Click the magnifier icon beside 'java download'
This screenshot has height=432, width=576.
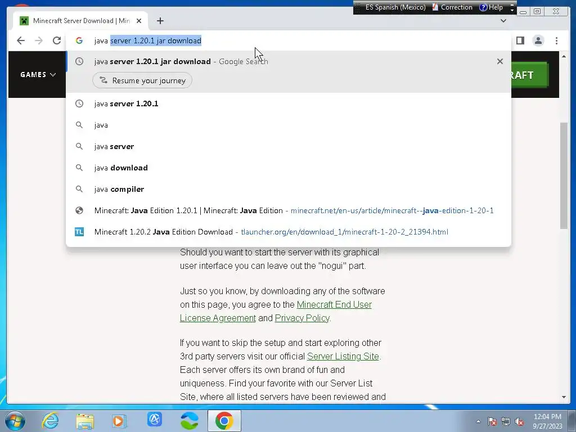pyautogui.click(x=79, y=168)
